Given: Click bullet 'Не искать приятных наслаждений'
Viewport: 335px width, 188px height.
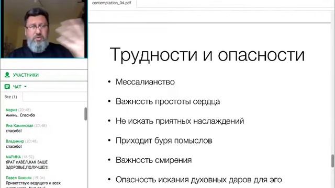Looking at the screenshot, I should pos(180,121).
